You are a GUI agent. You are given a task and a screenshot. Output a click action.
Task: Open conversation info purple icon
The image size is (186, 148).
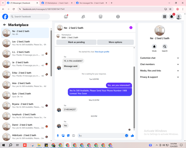pos(131,28)
